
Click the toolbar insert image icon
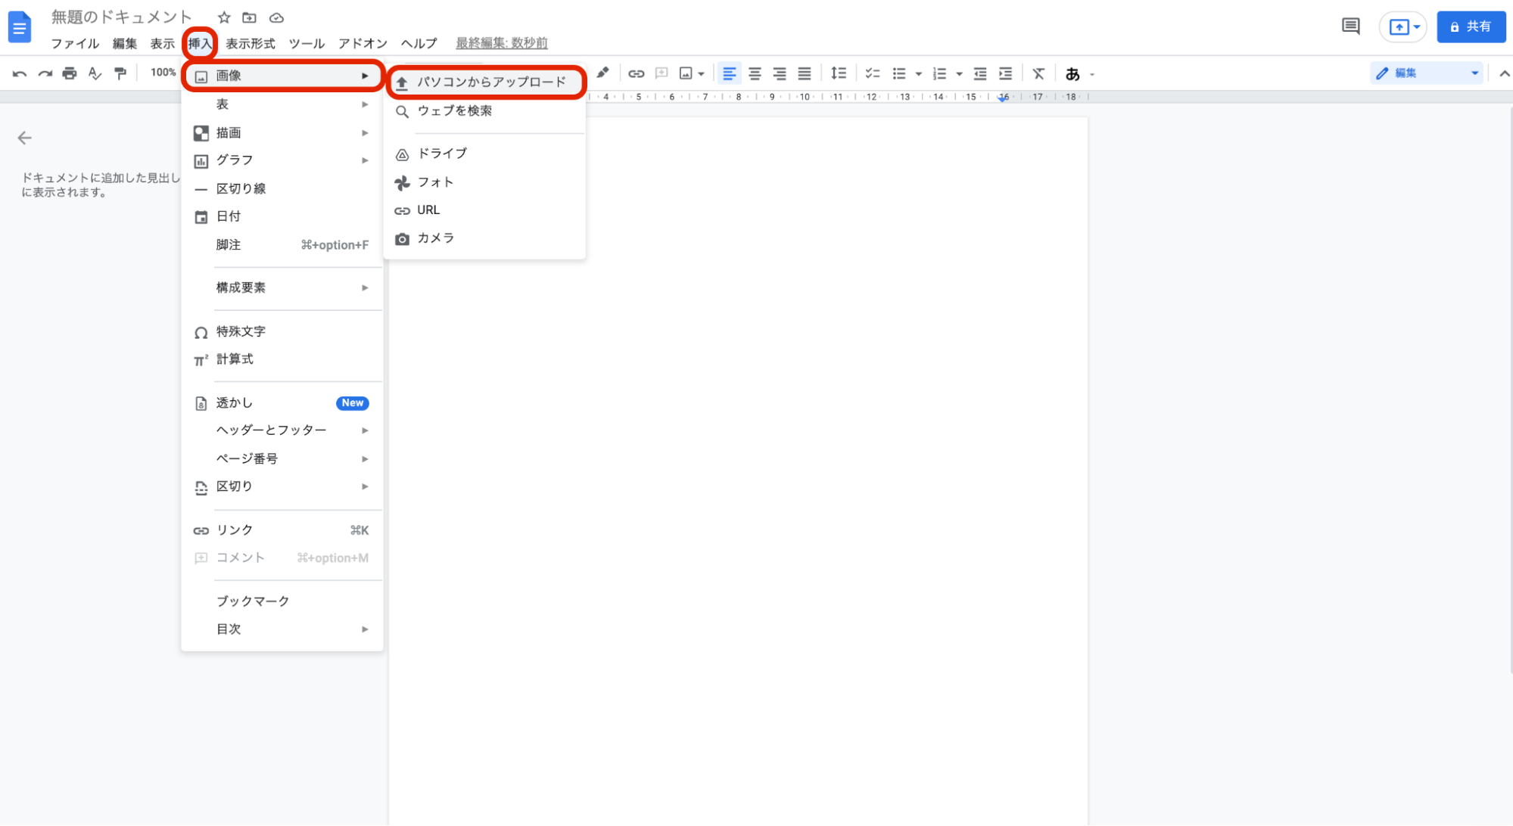click(x=686, y=73)
